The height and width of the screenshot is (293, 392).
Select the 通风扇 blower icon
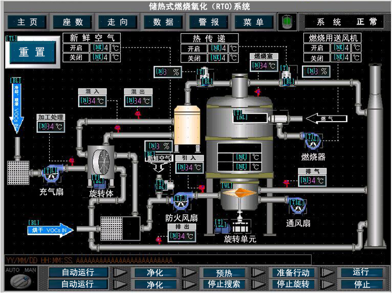click(x=297, y=206)
